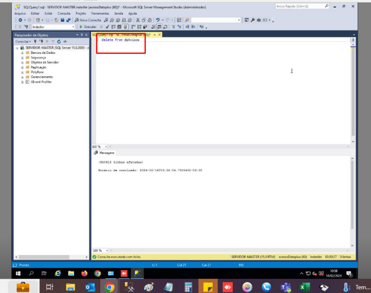
Task: Open the Ajuda menu
Action: point(133,14)
